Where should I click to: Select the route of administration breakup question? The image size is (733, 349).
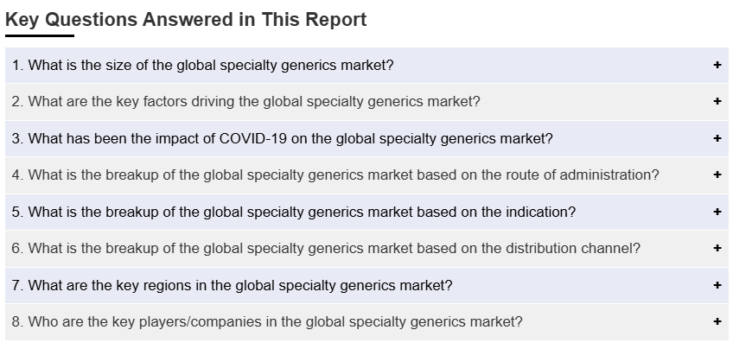[x=335, y=175]
